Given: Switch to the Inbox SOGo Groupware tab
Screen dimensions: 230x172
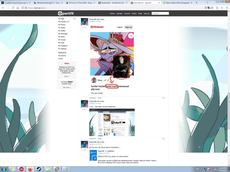Looking at the screenshot, I should click(178, 3).
